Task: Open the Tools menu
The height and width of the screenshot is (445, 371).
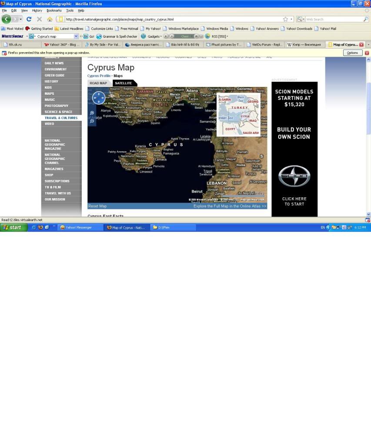Action: [x=70, y=10]
